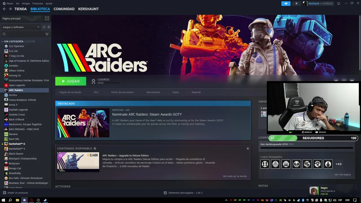Open the Ayuda menu
The height and width of the screenshot is (203, 361).
(x=49, y=3)
